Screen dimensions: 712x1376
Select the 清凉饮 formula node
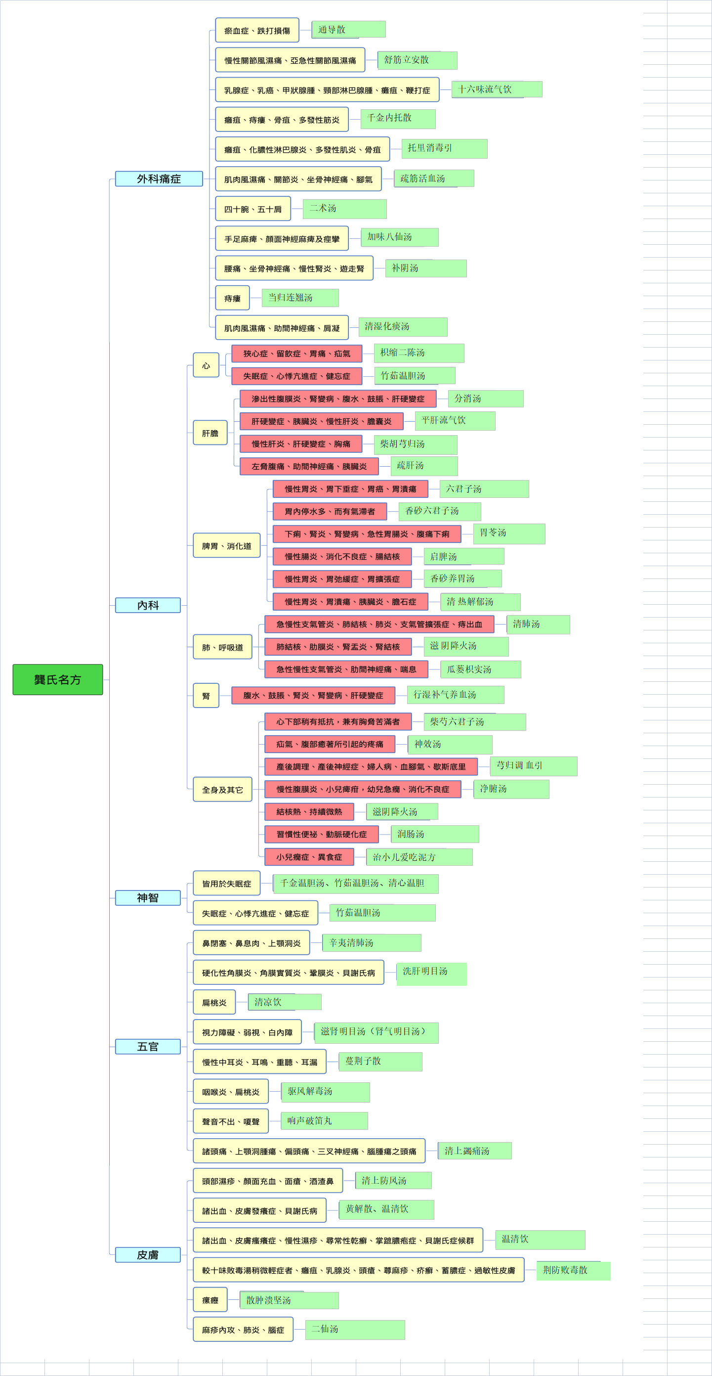tap(285, 1002)
